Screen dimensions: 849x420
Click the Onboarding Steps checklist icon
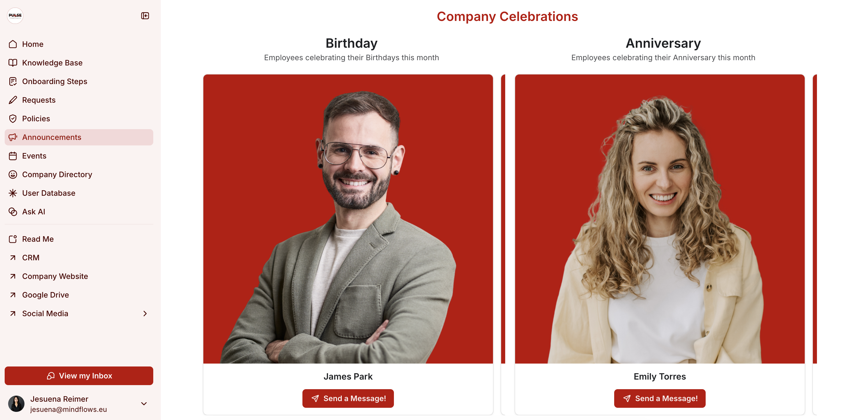click(x=13, y=81)
